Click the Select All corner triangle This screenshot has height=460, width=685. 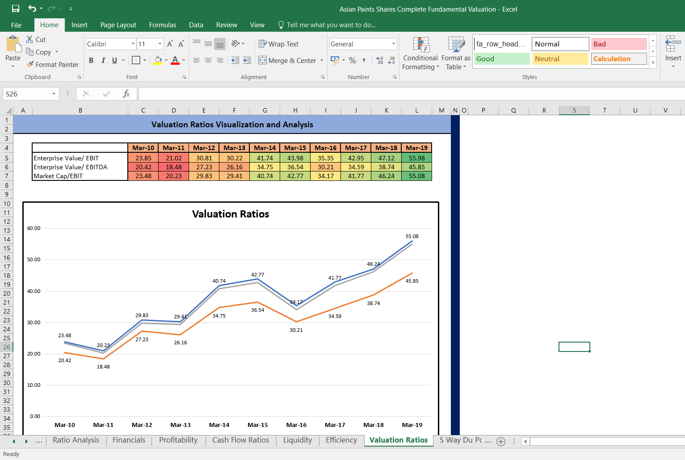click(x=8, y=110)
